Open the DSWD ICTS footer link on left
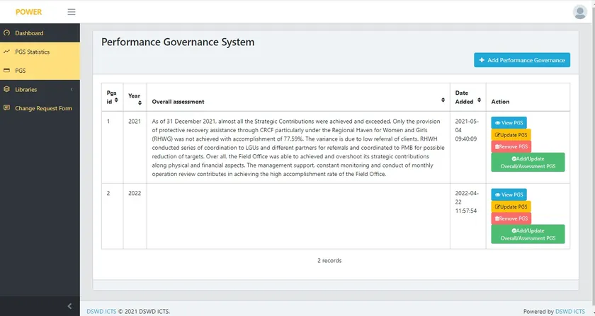This screenshot has width=595, height=316. click(x=101, y=312)
